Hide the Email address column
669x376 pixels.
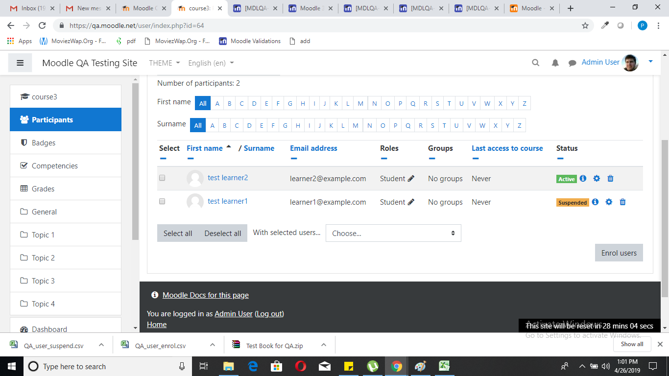[294, 159]
